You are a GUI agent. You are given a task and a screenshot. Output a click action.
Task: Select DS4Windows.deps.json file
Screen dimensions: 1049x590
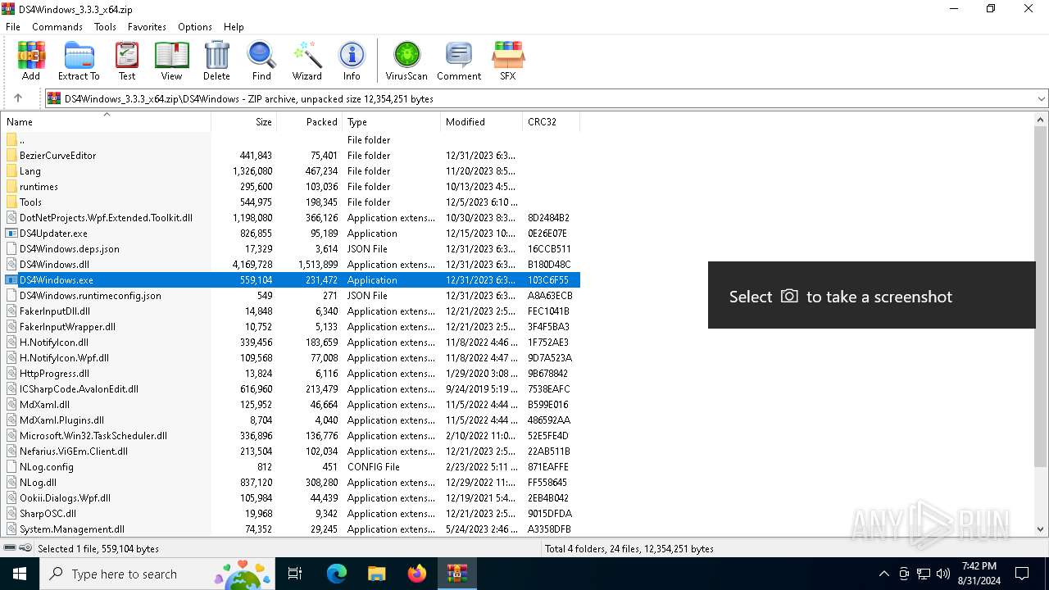click(x=291, y=249)
